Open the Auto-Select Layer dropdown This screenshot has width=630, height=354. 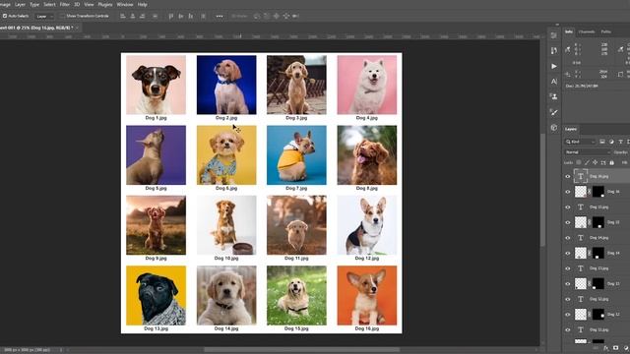pyautogui.click(x=44, y=17)
